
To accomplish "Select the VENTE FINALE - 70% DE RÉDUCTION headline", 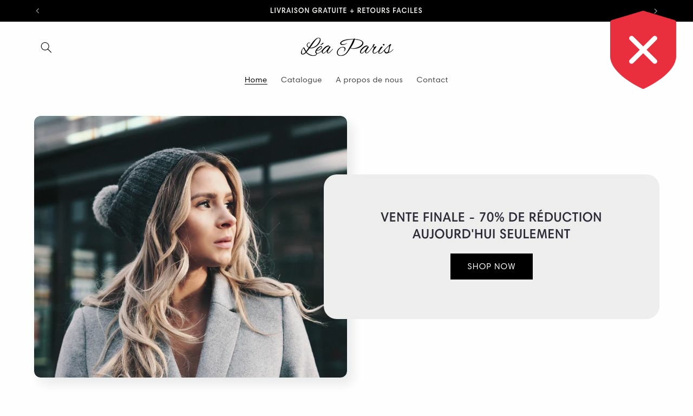I will [x=491, y=217].
